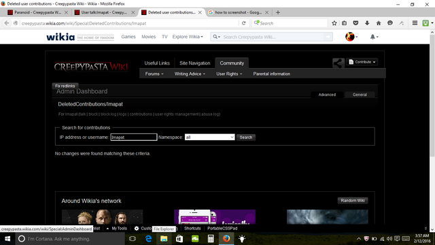This screenshot has width=435, height=245.
Task: Expand My Tools in bottom toolbar
Action: coord(117,229)
